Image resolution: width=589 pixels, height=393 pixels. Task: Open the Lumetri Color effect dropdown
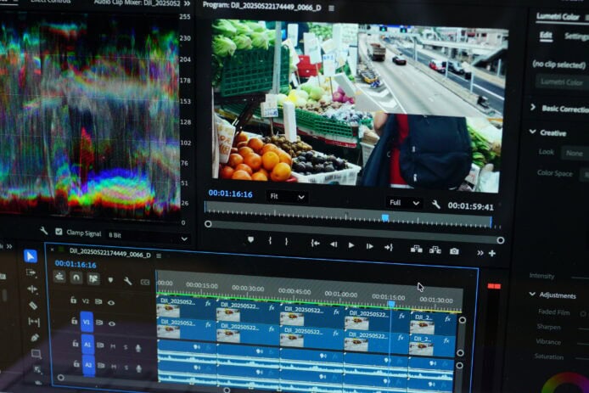(x=562, y=81)
